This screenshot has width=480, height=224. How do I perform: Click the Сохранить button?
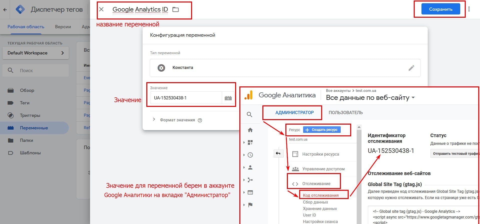[x=440, y=9]
